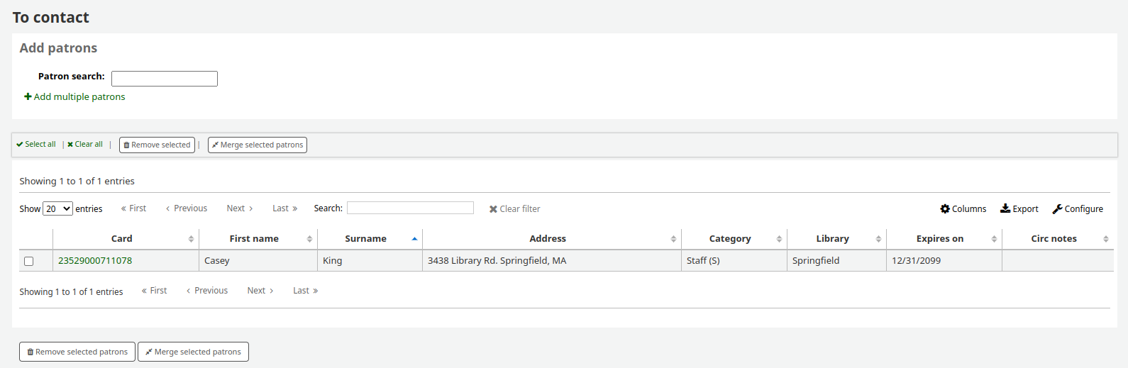The image size is (1128, 368).
Task: Click top Remove selected trash button
Action: [157, 145]
